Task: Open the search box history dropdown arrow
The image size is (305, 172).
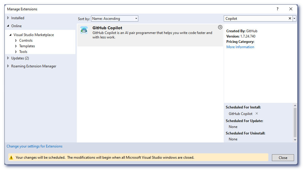Action: click(294, 19)
